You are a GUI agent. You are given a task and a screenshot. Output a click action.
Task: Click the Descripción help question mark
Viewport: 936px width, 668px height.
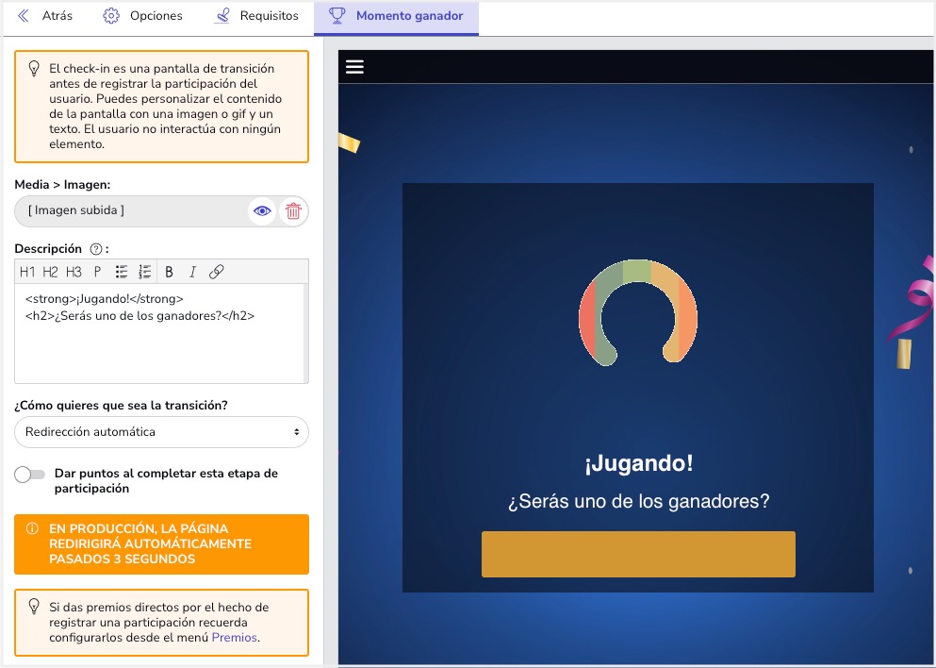(x=95, y=249)
